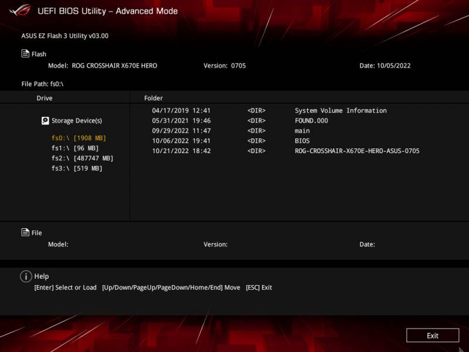Select drive fs1:\ [96 MB]

75,148
